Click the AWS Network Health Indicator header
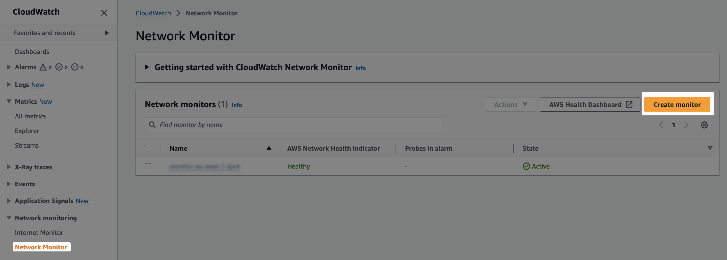 click(x=333, y=148)
